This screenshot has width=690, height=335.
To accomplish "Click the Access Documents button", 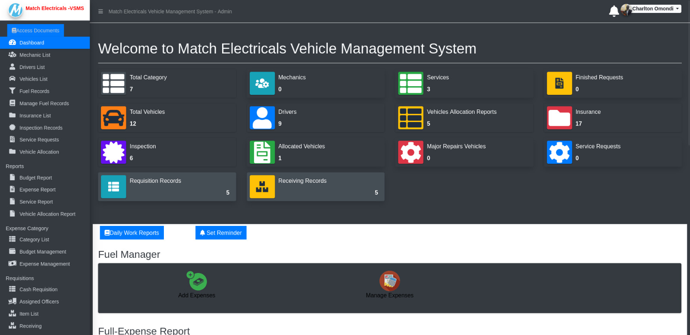I will coord(35,30).
